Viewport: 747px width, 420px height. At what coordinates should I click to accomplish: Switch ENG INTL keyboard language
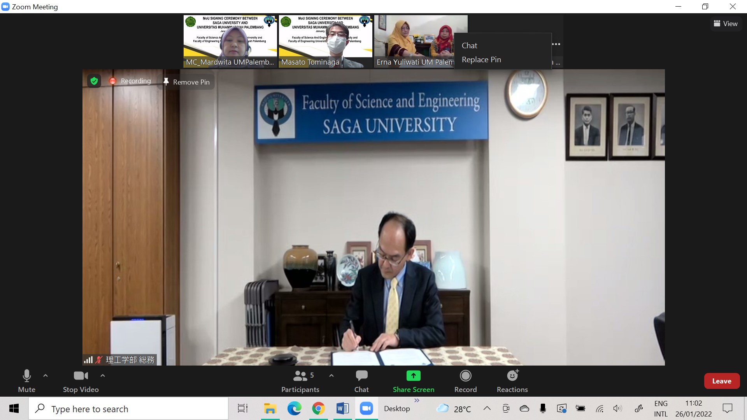click(x=661, y=409)
